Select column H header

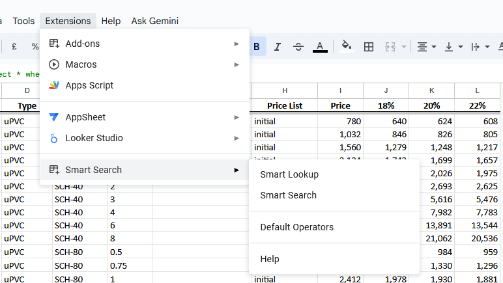tap(285, 90)
